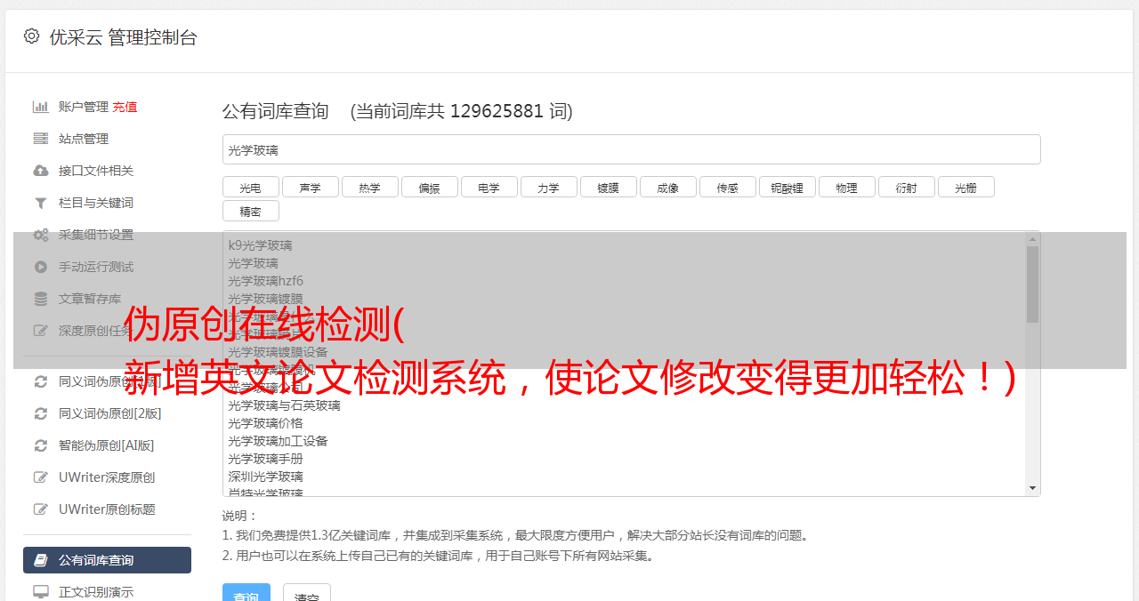This screenshot has width=1139, height=601.
Task: Select the 光栅 tag button
Action: [965, 187]
